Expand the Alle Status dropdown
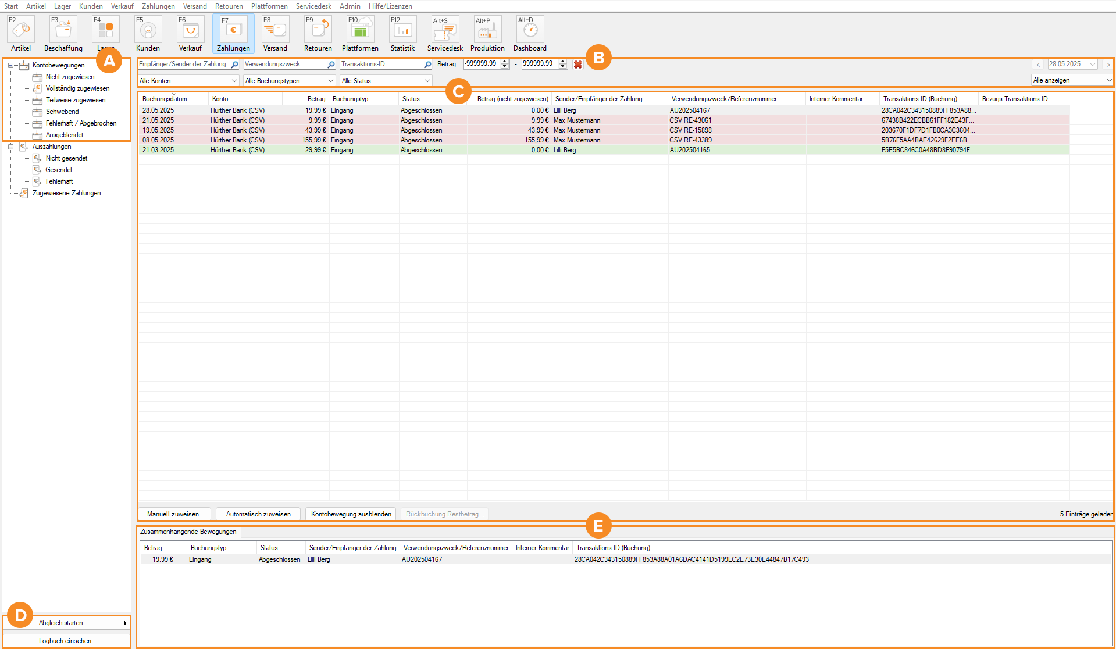 click(x=386, y=81)
